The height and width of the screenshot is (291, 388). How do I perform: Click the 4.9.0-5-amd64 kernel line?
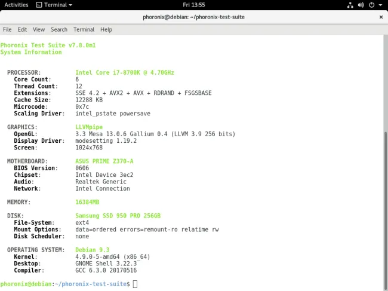point(113,257)
